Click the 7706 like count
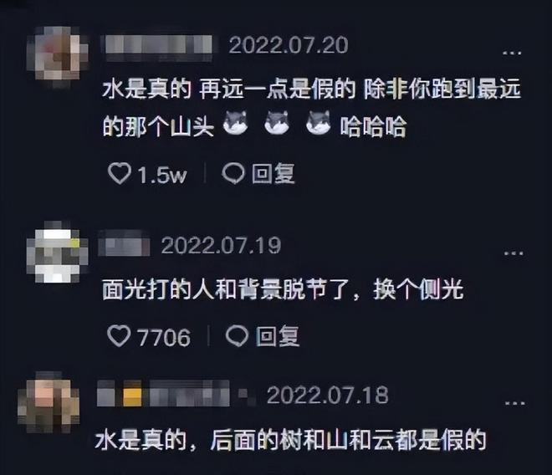Image resolution: width=552 pixels, height=475 pixels. tap(164, 338)
